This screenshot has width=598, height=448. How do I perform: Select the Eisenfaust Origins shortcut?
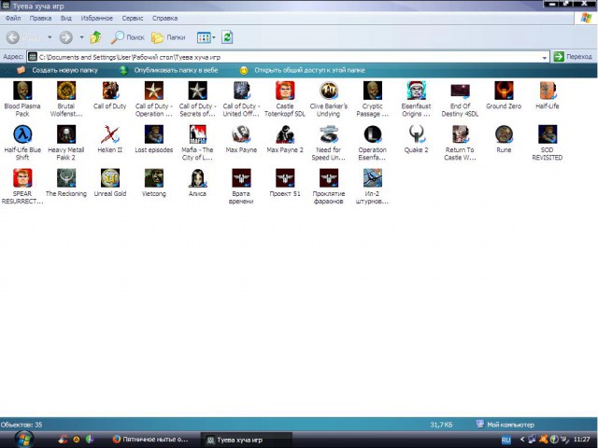[416, 91]
